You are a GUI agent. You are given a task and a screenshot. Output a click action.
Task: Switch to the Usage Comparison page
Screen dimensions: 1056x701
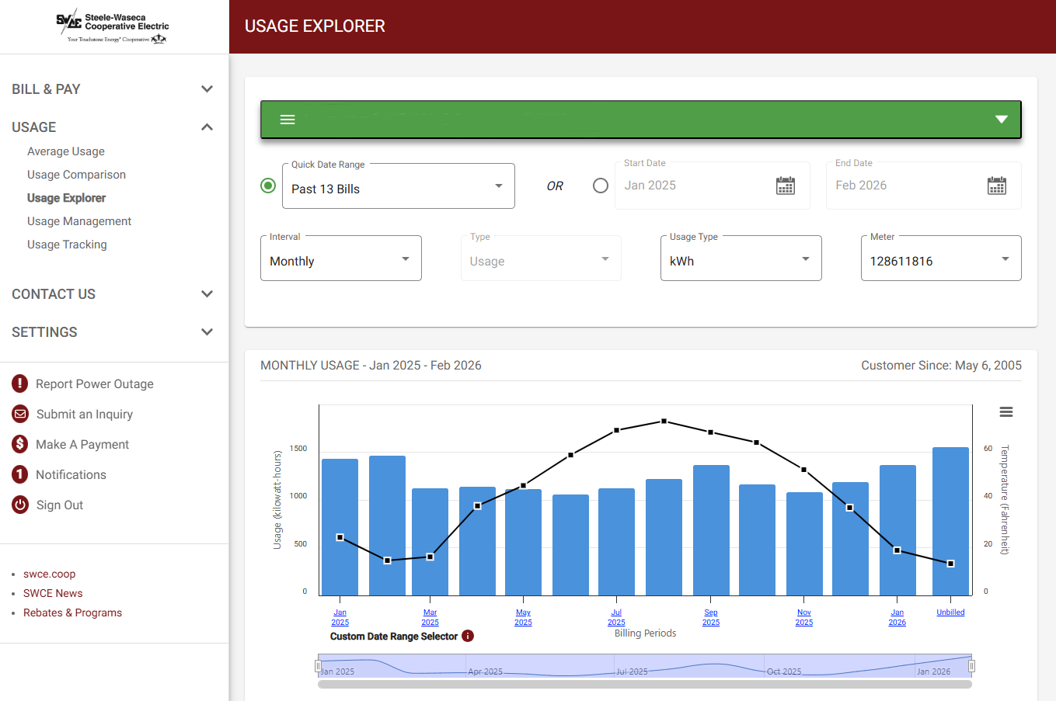click(76, 175)
